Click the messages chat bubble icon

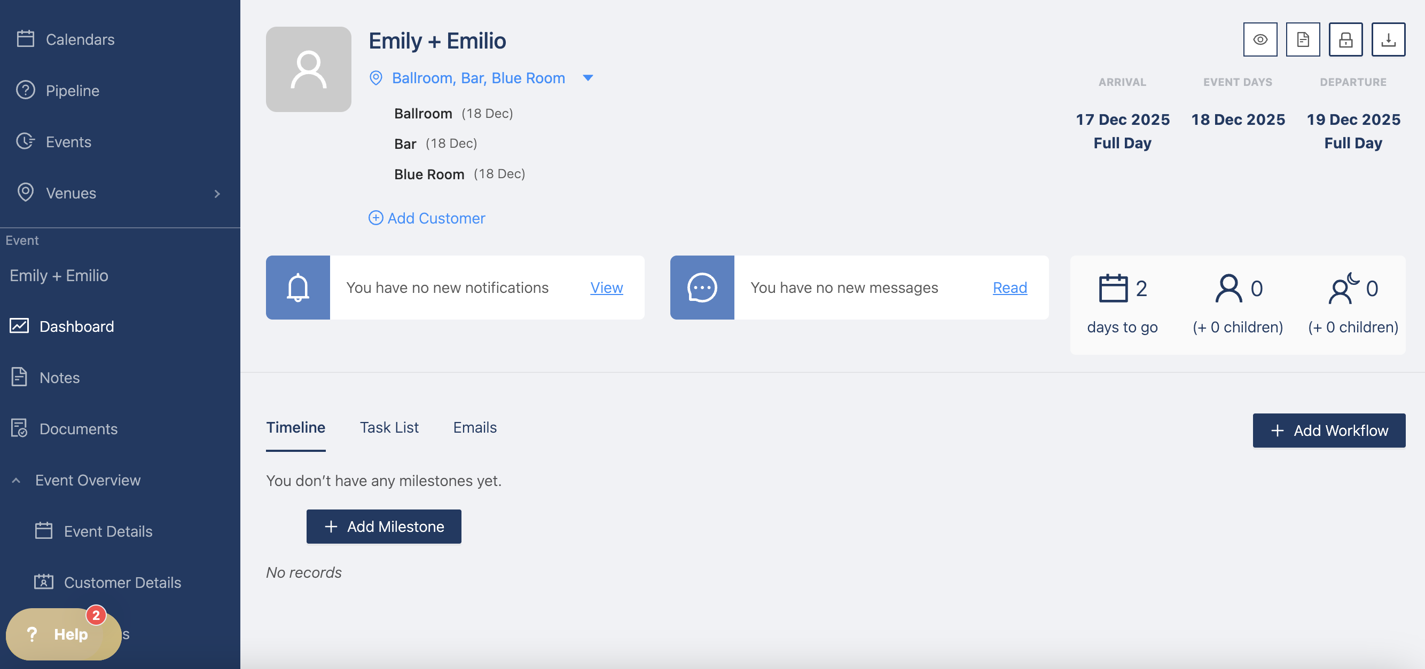(701, 287)
